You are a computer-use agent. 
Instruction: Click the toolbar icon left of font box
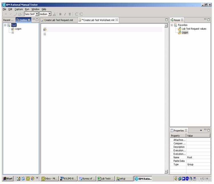[20, 14]
